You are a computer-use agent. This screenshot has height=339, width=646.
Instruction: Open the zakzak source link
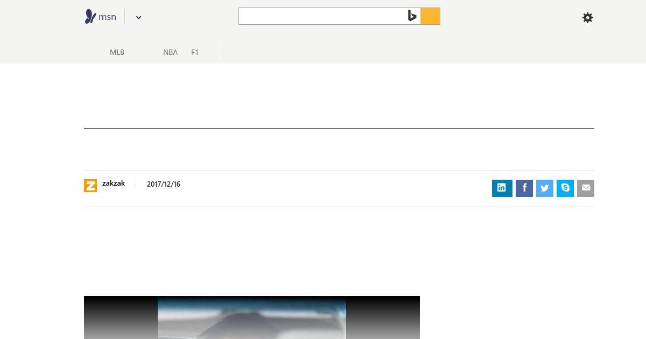(x=114, y=183)
